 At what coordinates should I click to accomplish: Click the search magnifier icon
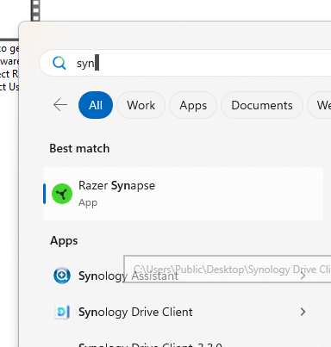click(x=59, y=63)
